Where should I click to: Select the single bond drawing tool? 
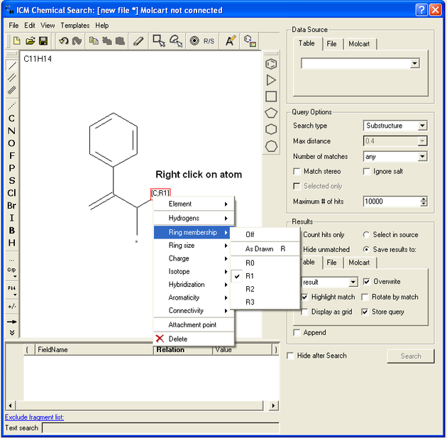(x=11, y=65)
